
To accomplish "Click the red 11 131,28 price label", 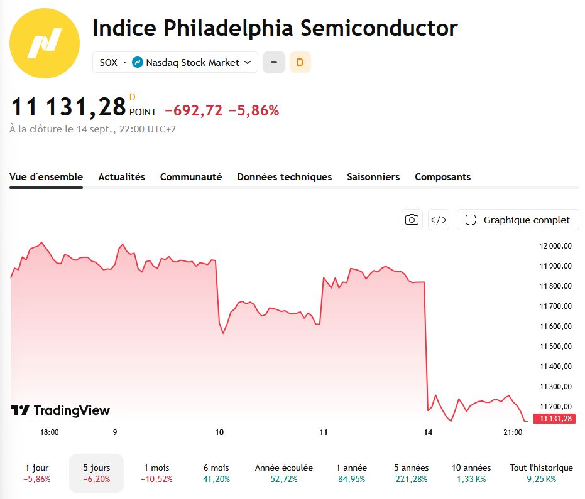I will pos(554,419).
